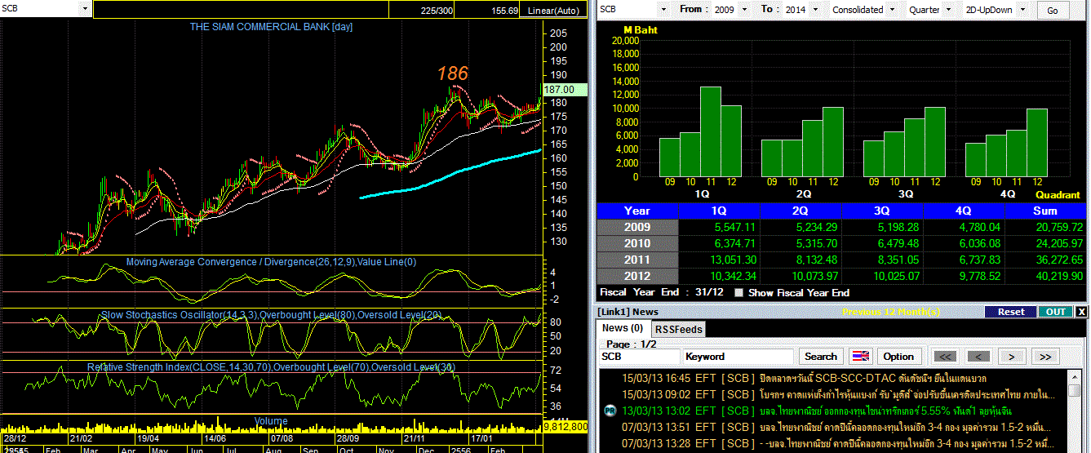Click the Keyword input field
1091x453 pixels.
738,357
